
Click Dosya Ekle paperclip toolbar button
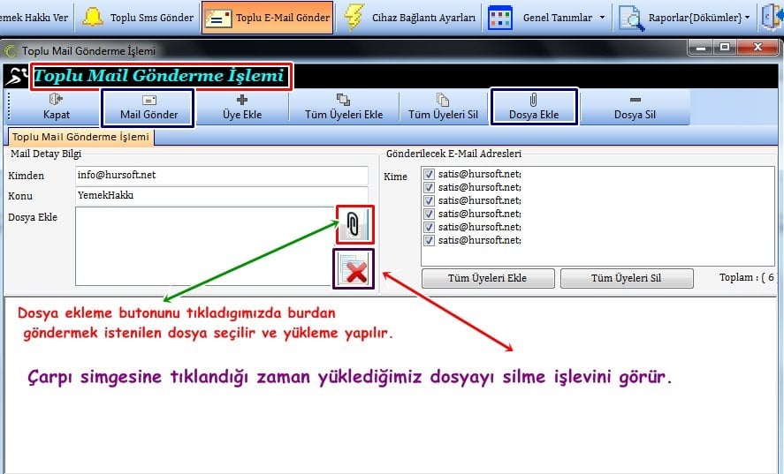point(534,107)
